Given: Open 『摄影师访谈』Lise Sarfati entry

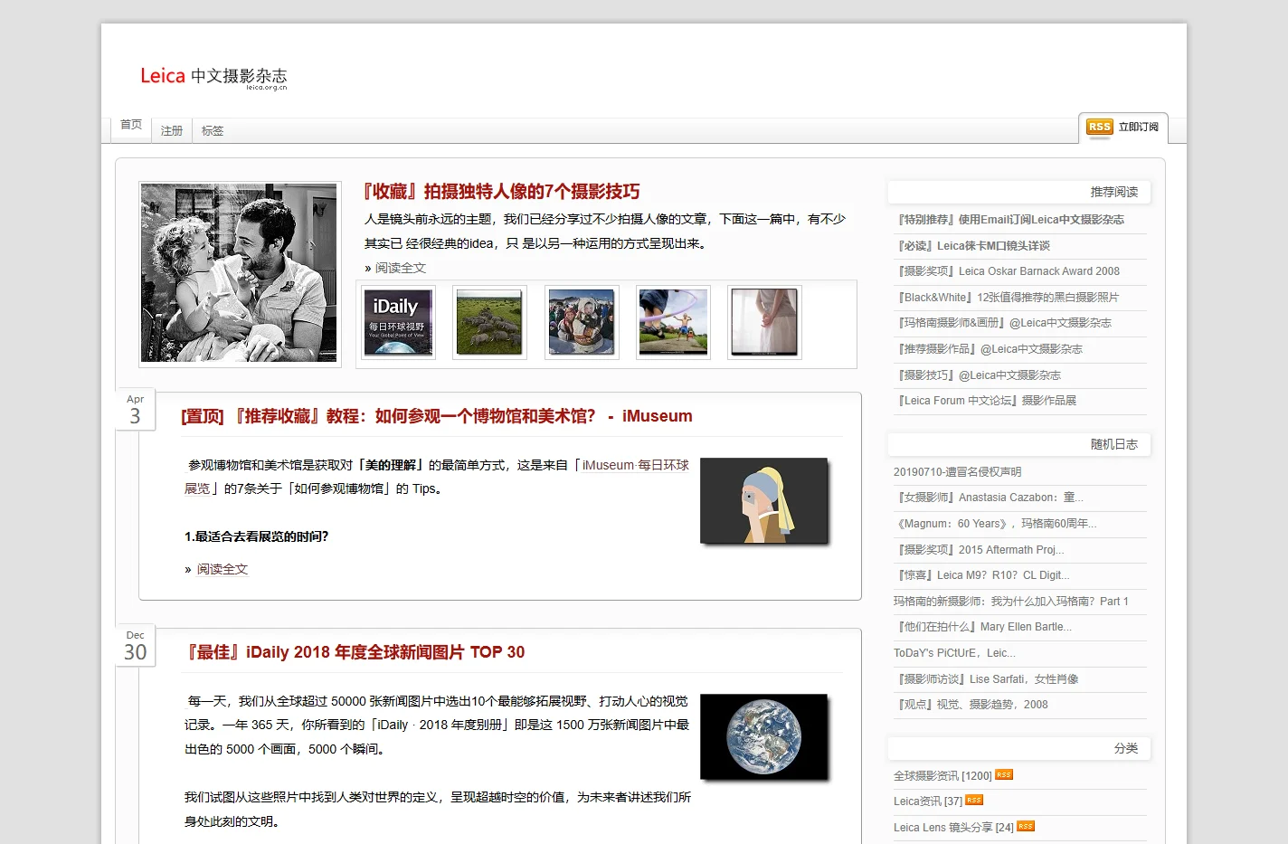Looking at the screenshot, I should pos(986,679).
